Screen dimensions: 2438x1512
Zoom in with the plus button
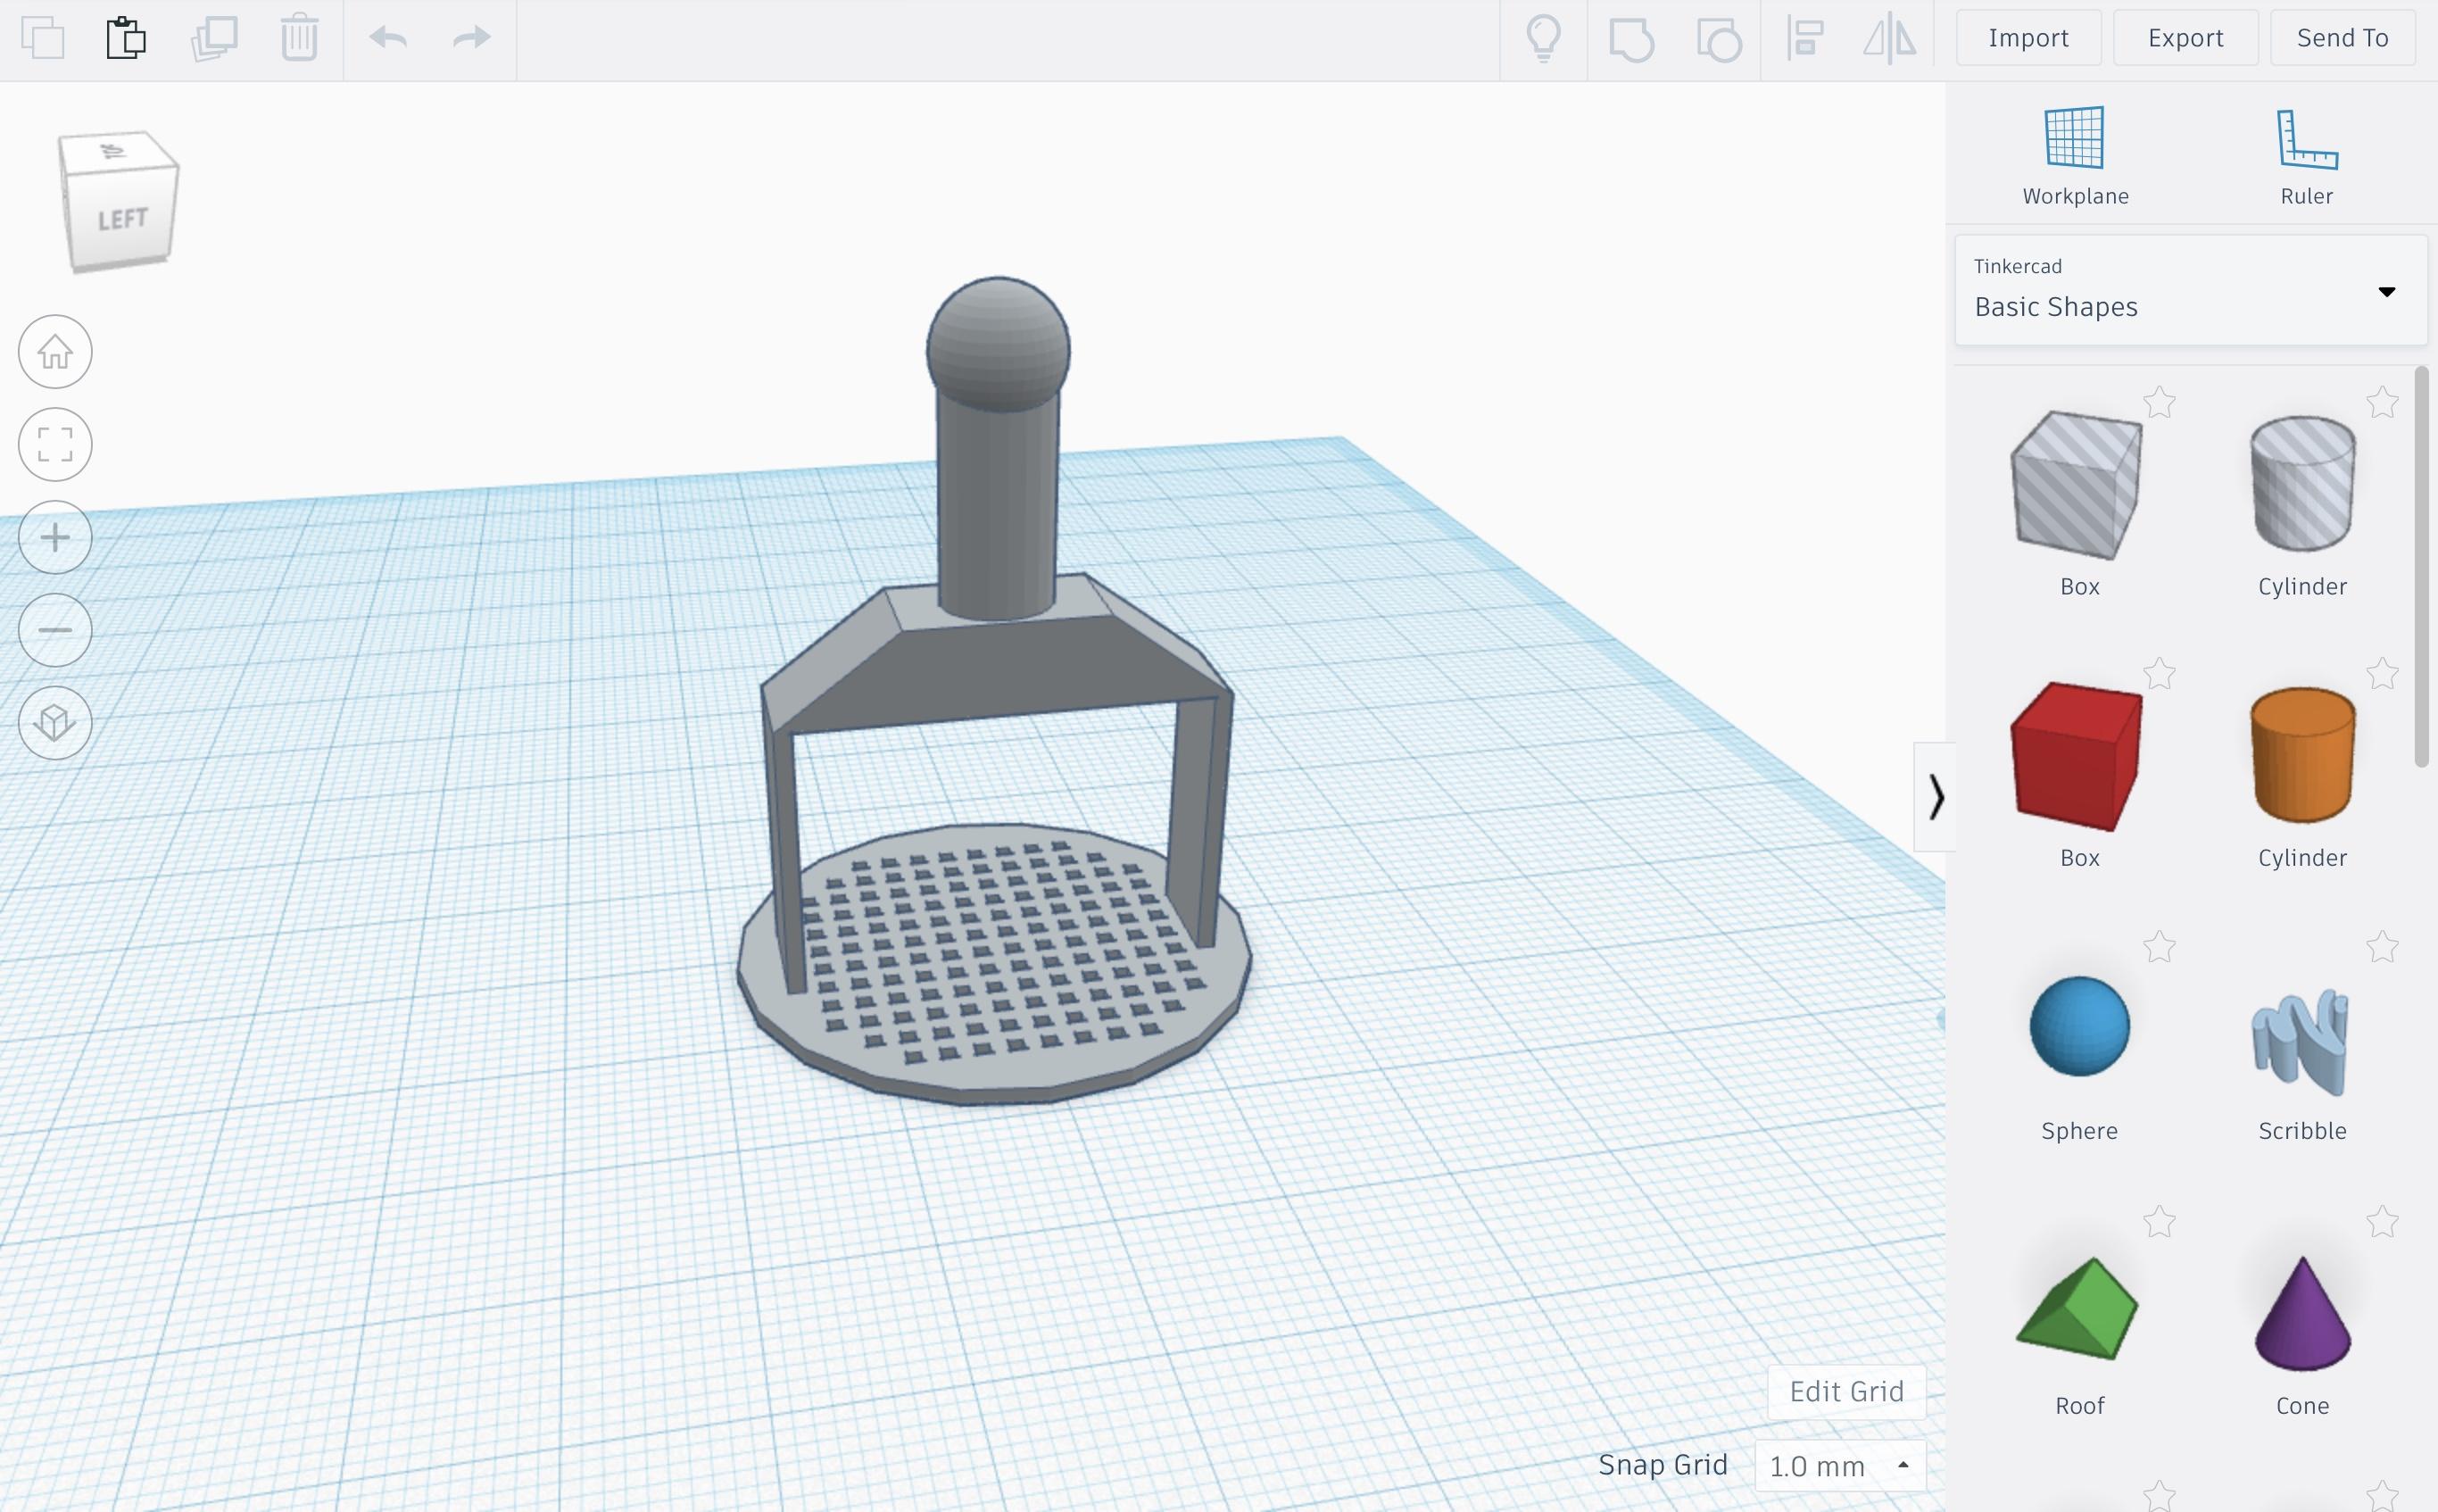55,537
